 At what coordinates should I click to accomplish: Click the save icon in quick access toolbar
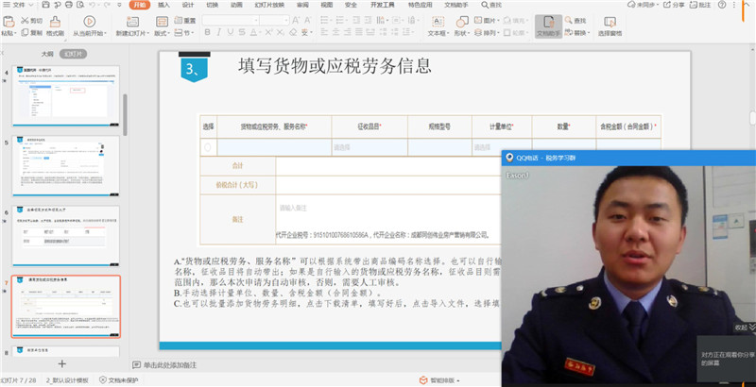point(45,5)
